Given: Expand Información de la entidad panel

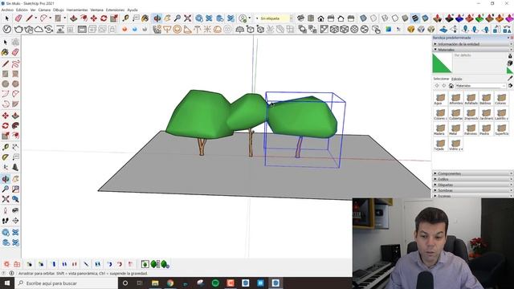Looking at the screenshot, I should point(472,44).
